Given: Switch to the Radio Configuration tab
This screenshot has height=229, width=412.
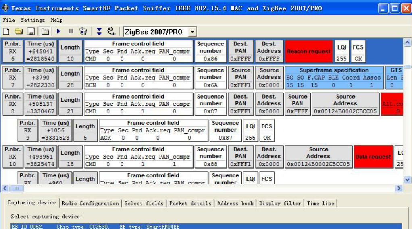Looking at the screenshot, I should tap(90, 204).
